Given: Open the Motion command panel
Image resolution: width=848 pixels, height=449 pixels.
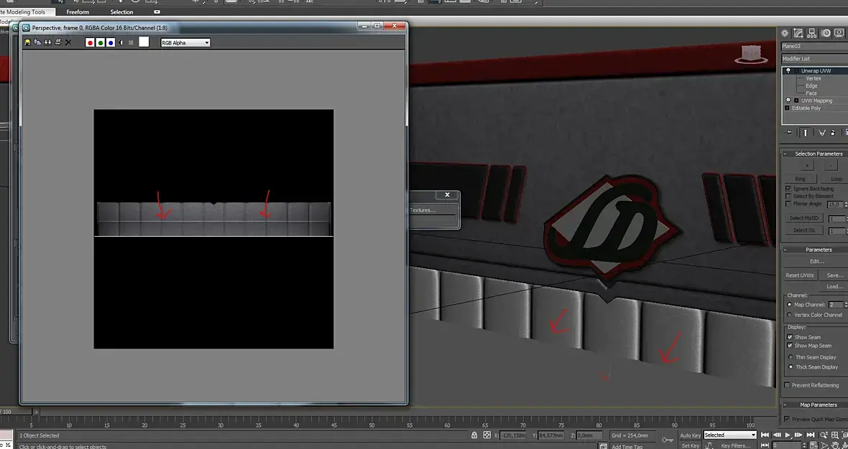Looking at the screenshot, I should tap(826, 34).
